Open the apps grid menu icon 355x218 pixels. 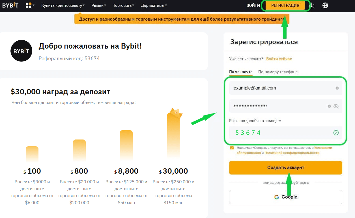[x=29, y=5]
